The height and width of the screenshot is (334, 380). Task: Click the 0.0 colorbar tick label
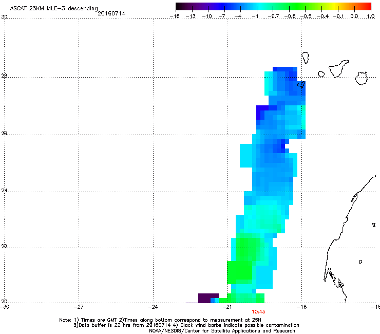354,16
